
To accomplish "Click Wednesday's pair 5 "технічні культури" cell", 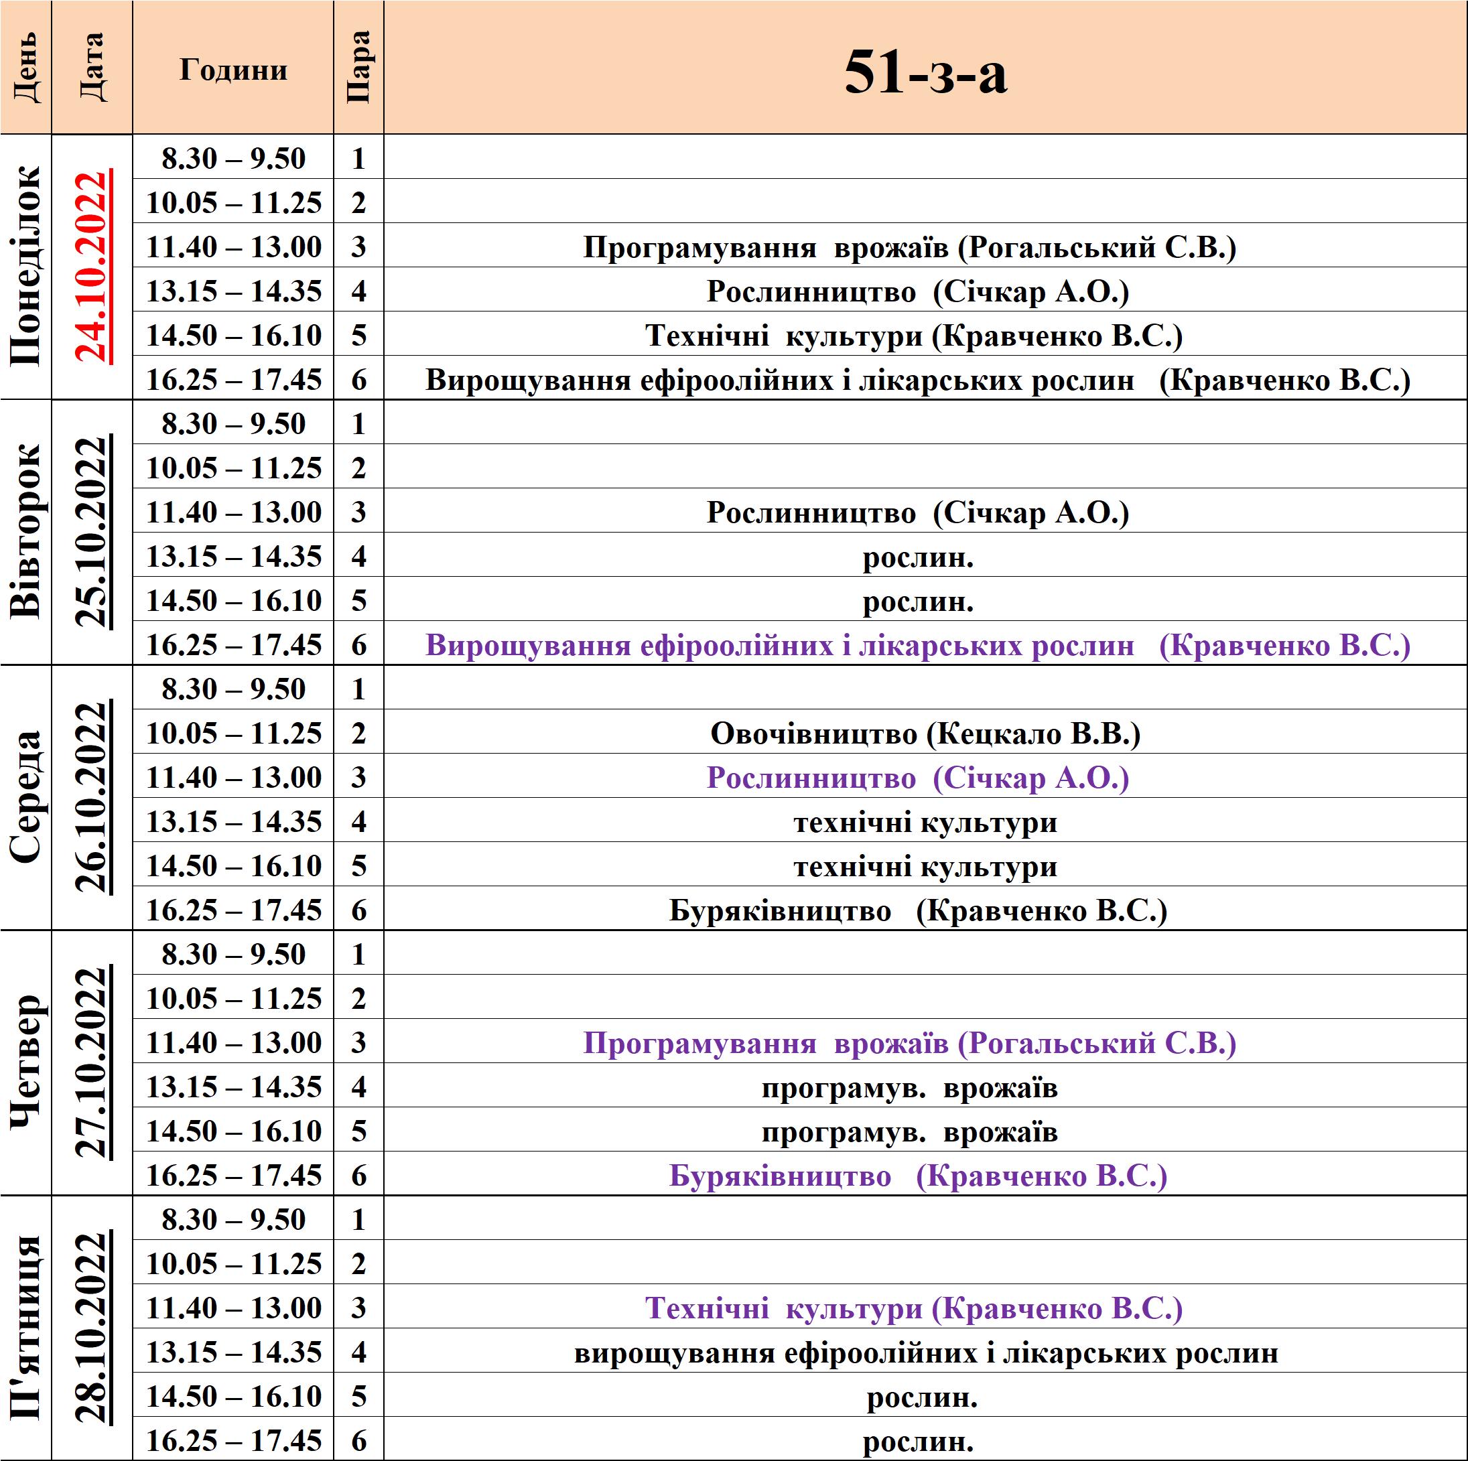I will click(x=925, y=864).
